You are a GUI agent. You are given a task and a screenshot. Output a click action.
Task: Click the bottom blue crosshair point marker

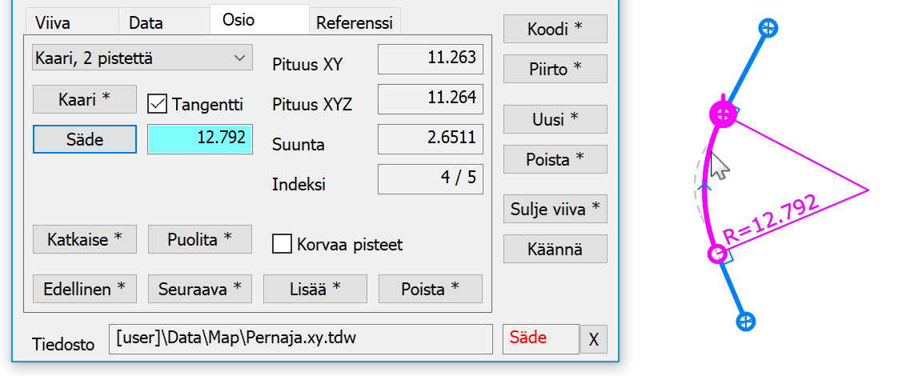coord(745,322)
